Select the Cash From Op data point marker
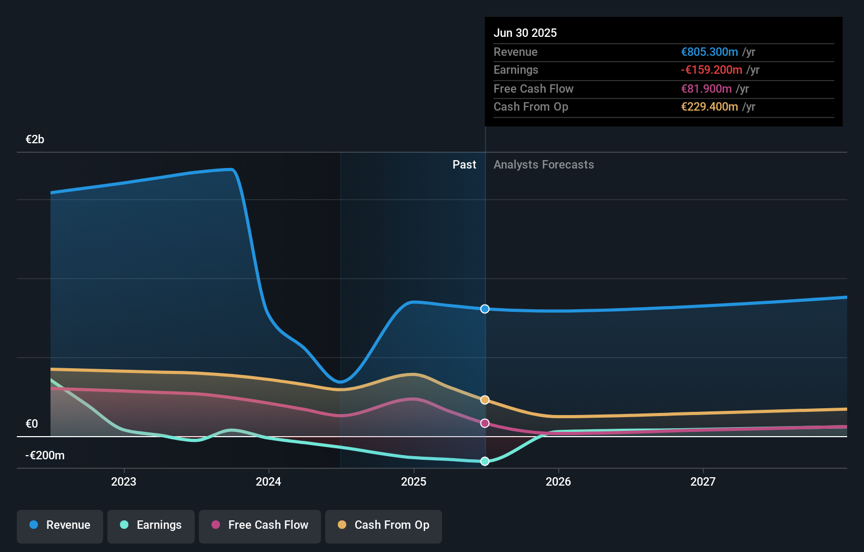Screen dimensions: 864x552 (485, 400)
